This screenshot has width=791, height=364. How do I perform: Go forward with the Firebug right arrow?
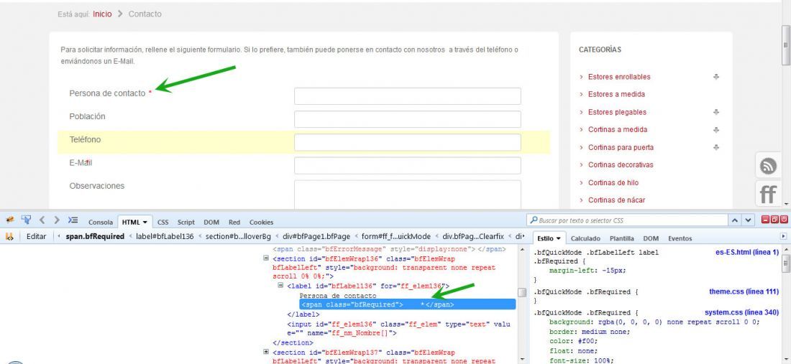[x=57, y=220]
